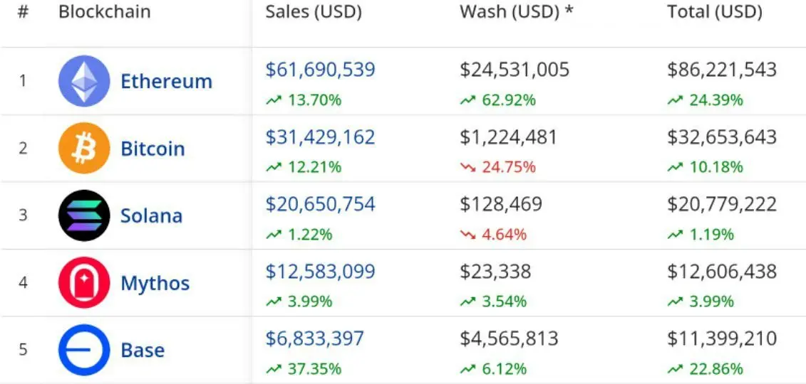
Task: Click the black Solana logo icon
Action: coord(84,215)
